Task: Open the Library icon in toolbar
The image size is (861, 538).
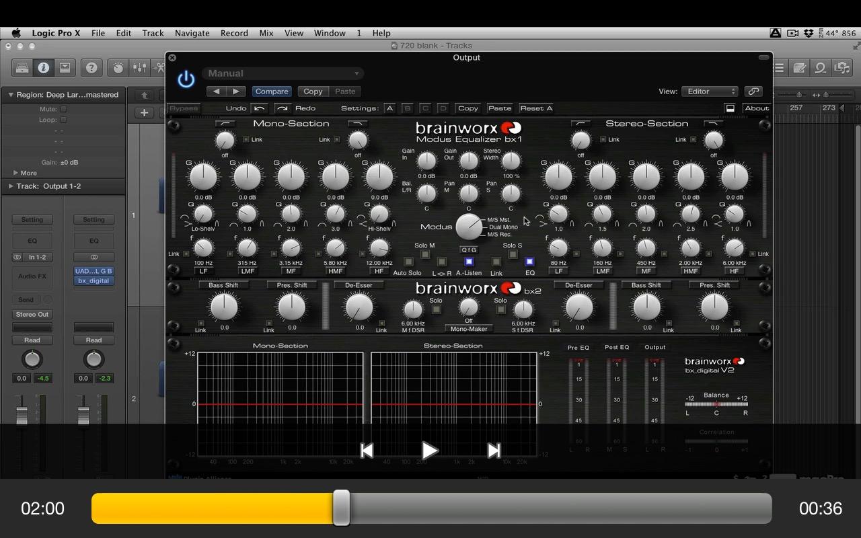Action: click(22, 68)
